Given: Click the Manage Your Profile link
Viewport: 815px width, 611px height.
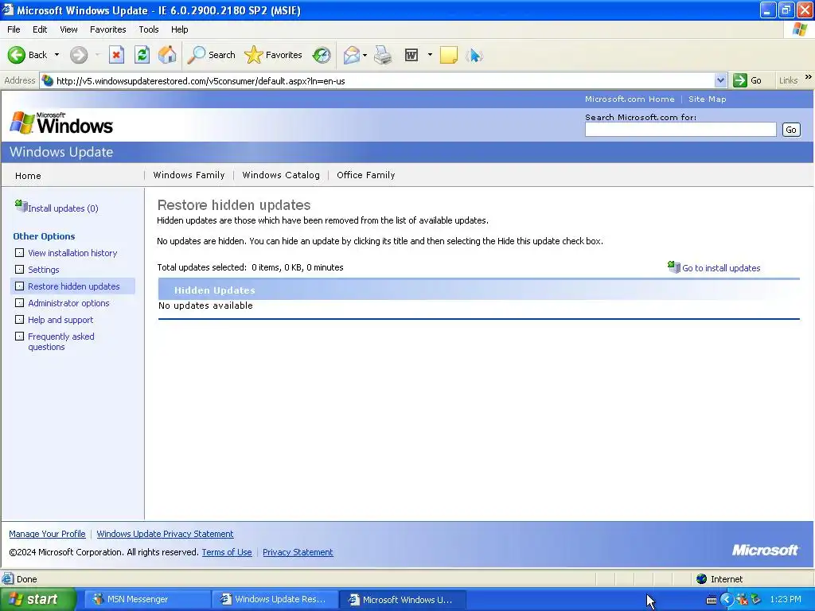Looking at the screenshot, I should click(47, 534).
